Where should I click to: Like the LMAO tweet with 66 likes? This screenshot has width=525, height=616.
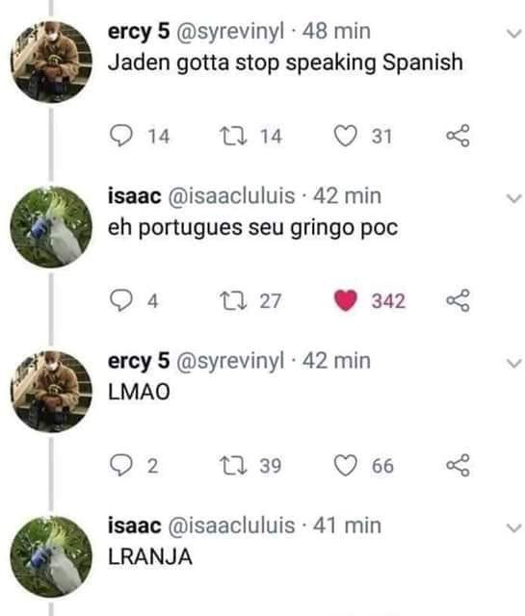coord(345,466)
